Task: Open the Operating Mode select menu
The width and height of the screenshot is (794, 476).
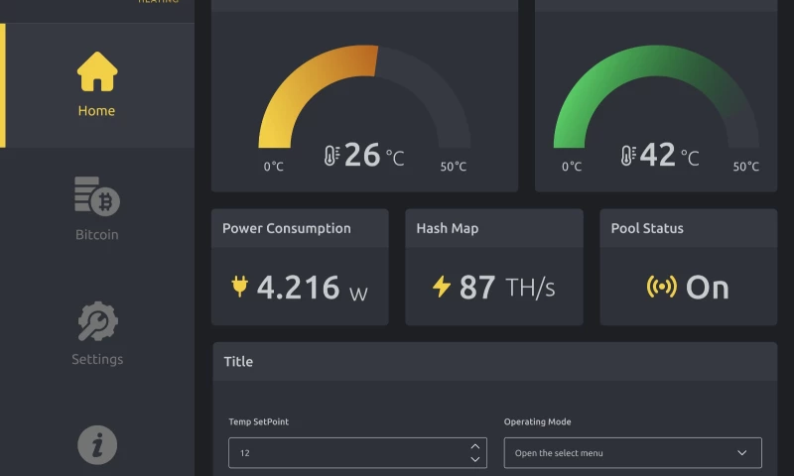Action: 620,453
